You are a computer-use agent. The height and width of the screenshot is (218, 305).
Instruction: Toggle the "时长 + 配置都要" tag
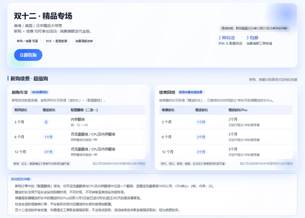coord(57,41)
